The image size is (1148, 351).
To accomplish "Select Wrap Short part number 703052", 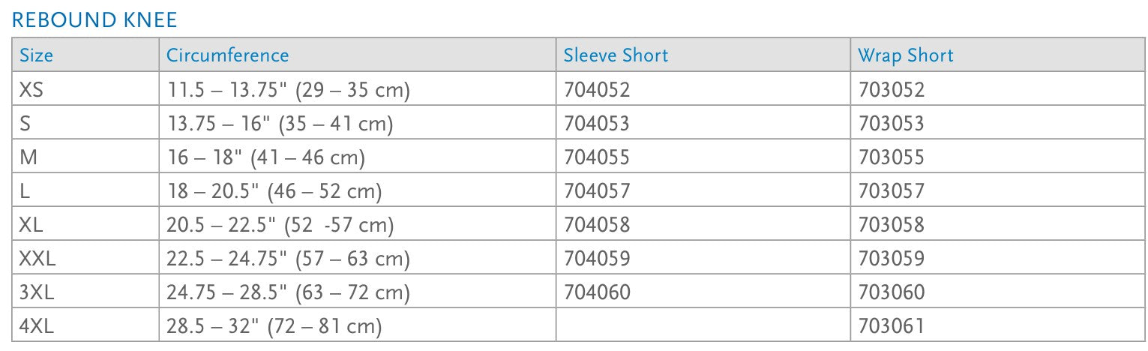I will click(892, 90).
